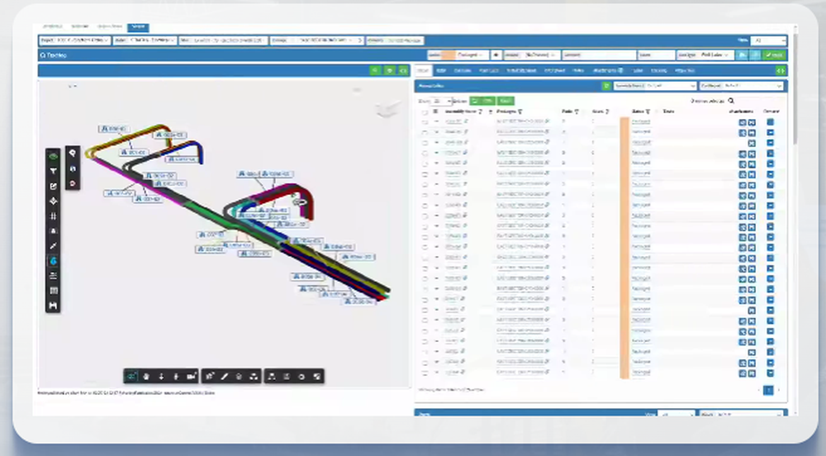Activate the orbit tool in bottom viewer toolbar

click(131, 376)
